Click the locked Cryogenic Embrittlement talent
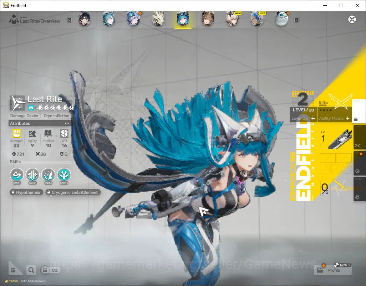366x286 pixels. (73, 192)
